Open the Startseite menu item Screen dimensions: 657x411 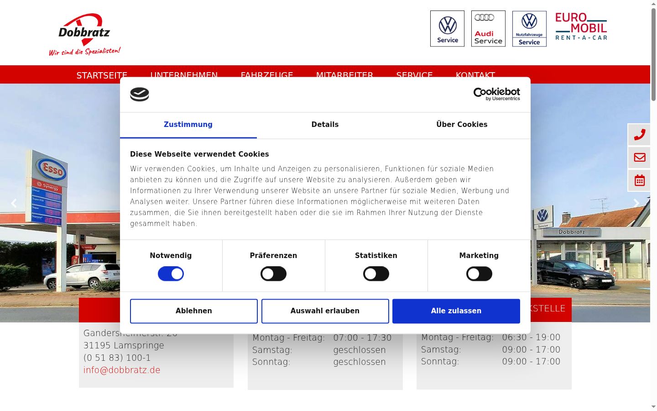102,75
